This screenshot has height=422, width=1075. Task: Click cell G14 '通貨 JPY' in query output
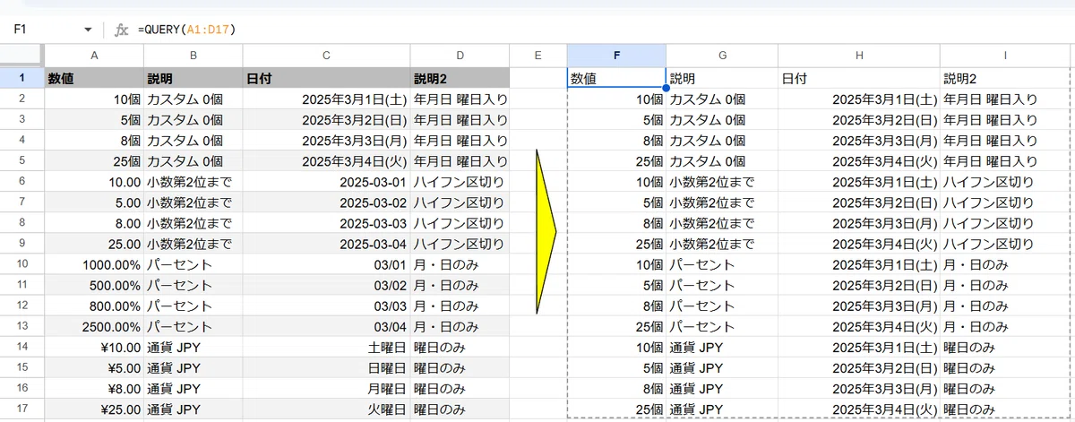click(722, 347)
